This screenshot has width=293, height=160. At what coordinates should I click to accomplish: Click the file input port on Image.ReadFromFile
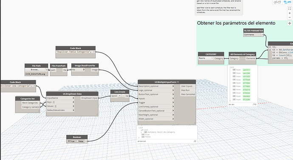click(x=78, y=70)
